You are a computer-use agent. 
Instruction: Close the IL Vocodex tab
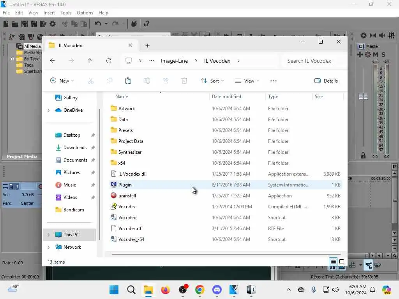point(130,45)
